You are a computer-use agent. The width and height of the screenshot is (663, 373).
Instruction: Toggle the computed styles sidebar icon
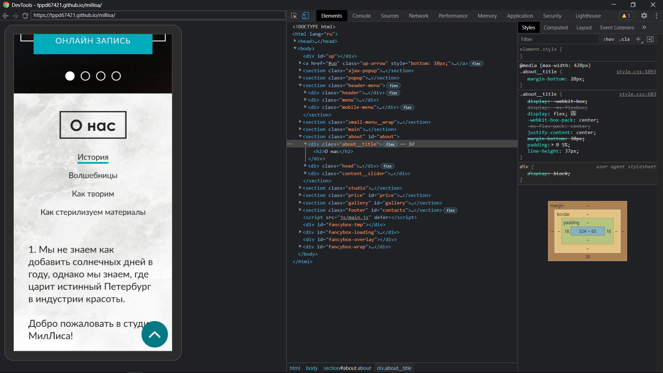click(650, 39)
